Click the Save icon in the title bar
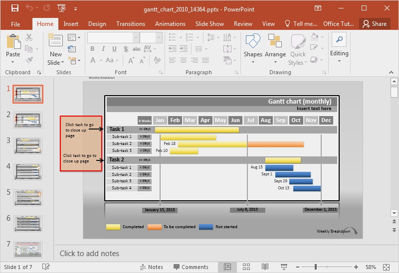This screenshot has height=273, width=399. 15,8
